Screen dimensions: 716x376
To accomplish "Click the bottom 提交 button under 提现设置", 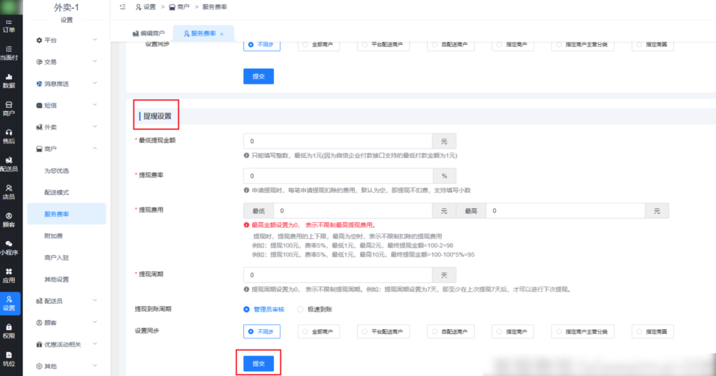I will 258,363.
